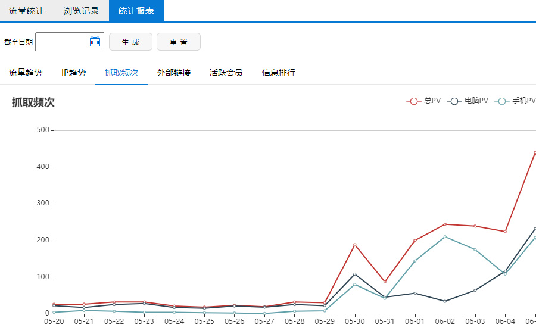Click the 电脑PV data point at 06-03

click(x=475, y=290)
